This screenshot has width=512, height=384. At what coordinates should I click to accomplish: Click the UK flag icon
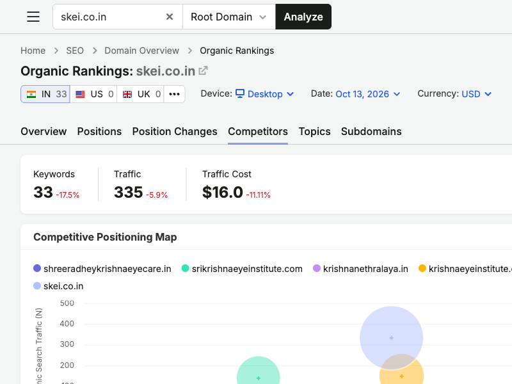click(x=127, y=94)
